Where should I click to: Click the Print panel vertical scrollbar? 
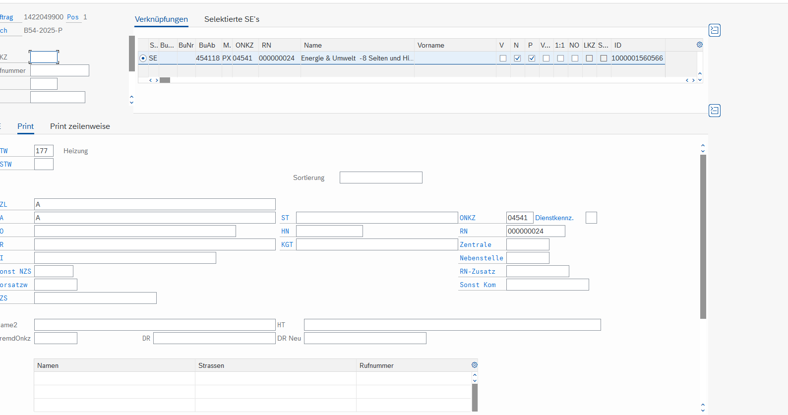click(x=703, y=237)
